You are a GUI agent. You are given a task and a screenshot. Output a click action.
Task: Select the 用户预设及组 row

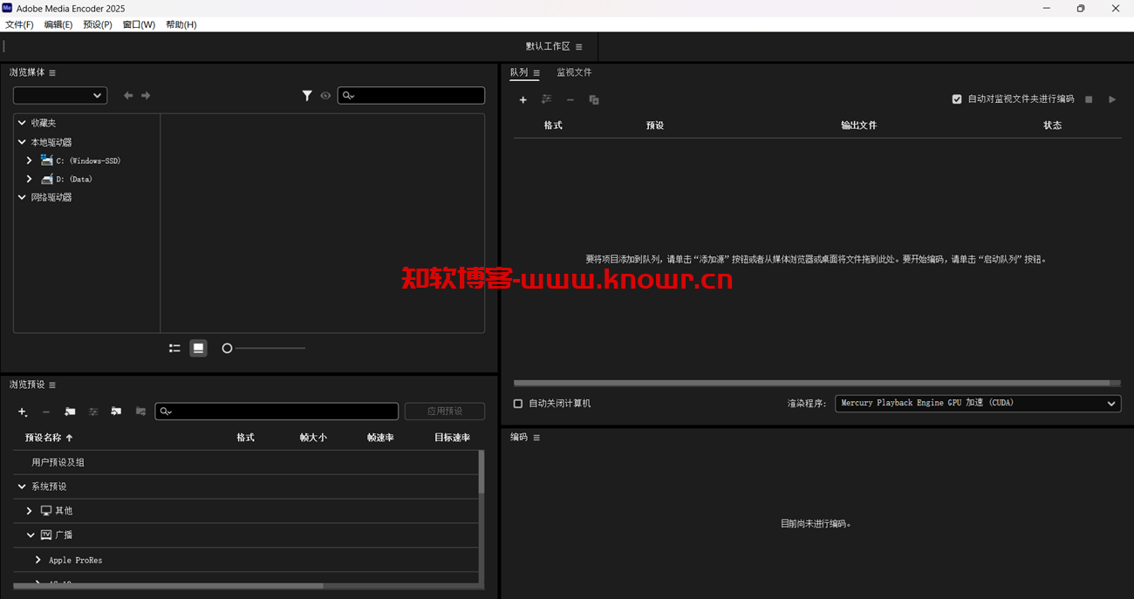pos(246,462)
